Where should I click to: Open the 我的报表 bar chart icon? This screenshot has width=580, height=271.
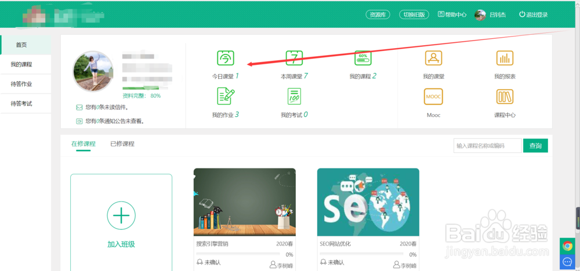(505, 58)
